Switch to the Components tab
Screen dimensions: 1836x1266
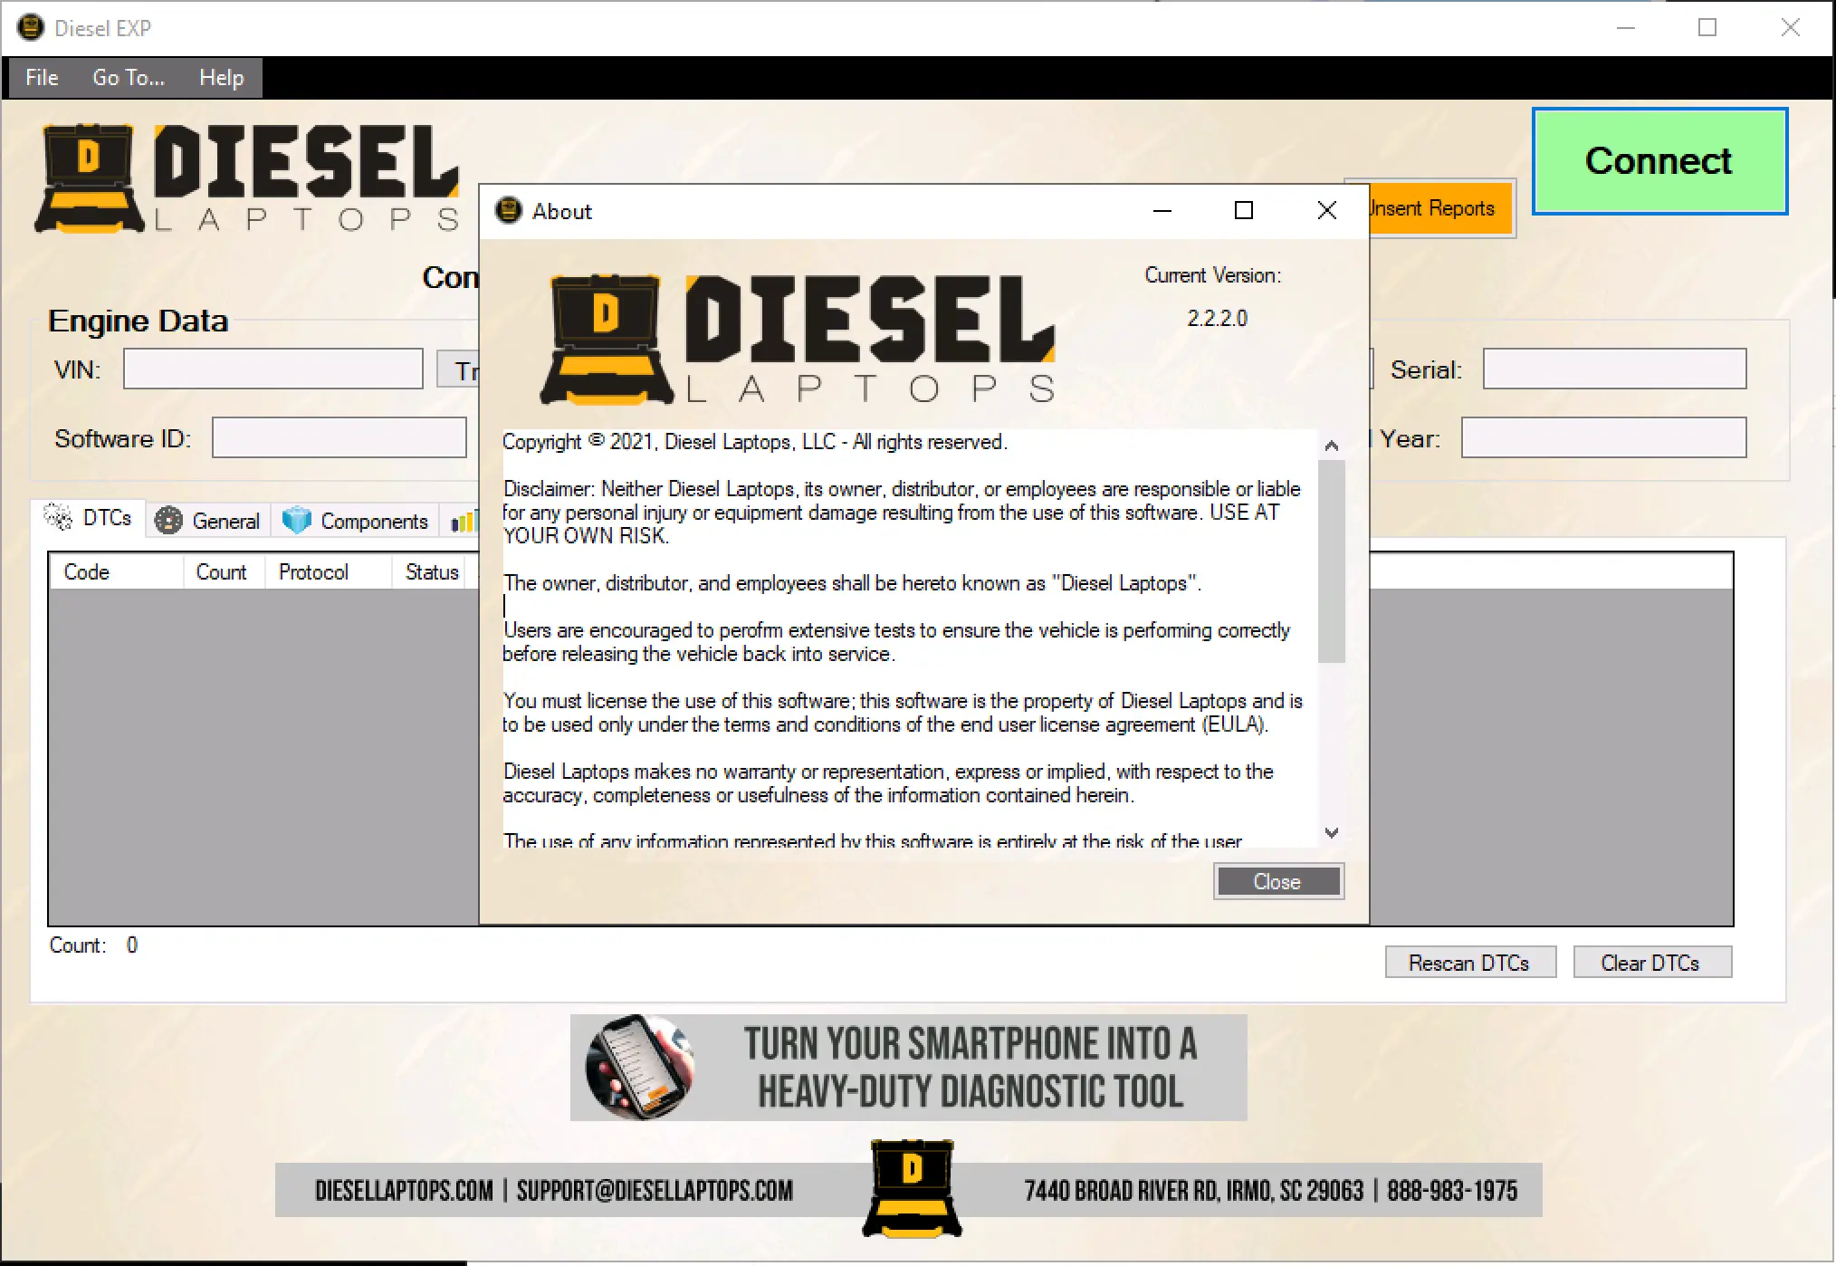[x=374, y=520]
